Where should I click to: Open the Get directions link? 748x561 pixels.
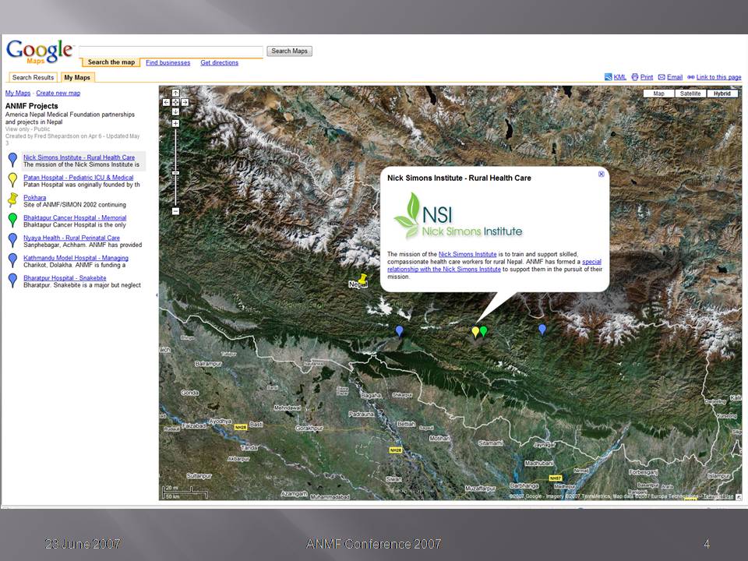pyautogui.click(x=219, y=62)
